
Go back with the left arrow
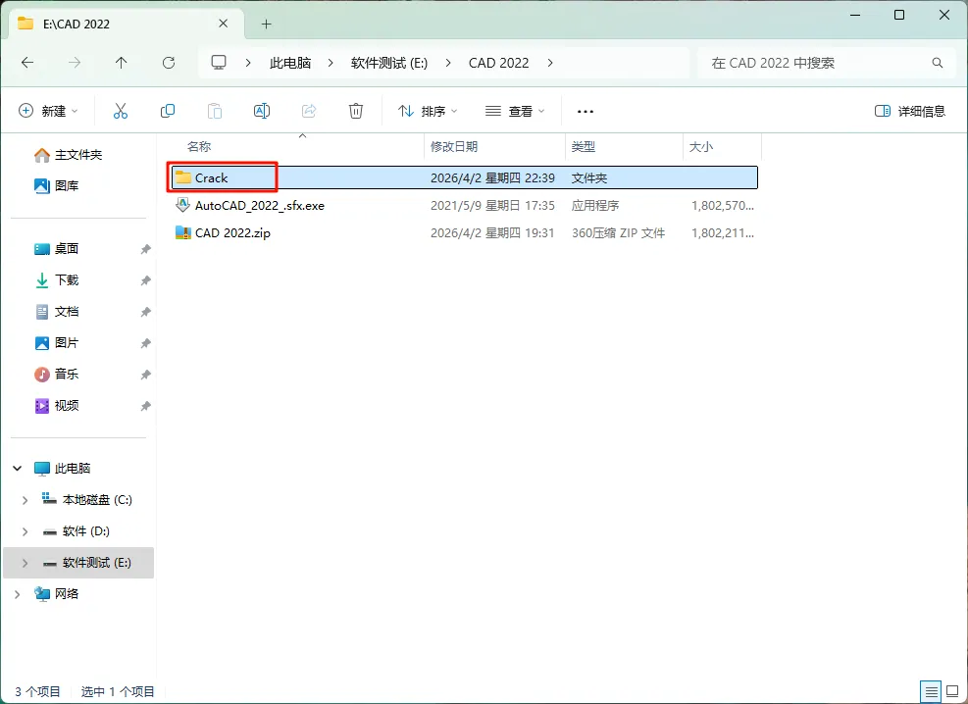[x=27, y=63]
